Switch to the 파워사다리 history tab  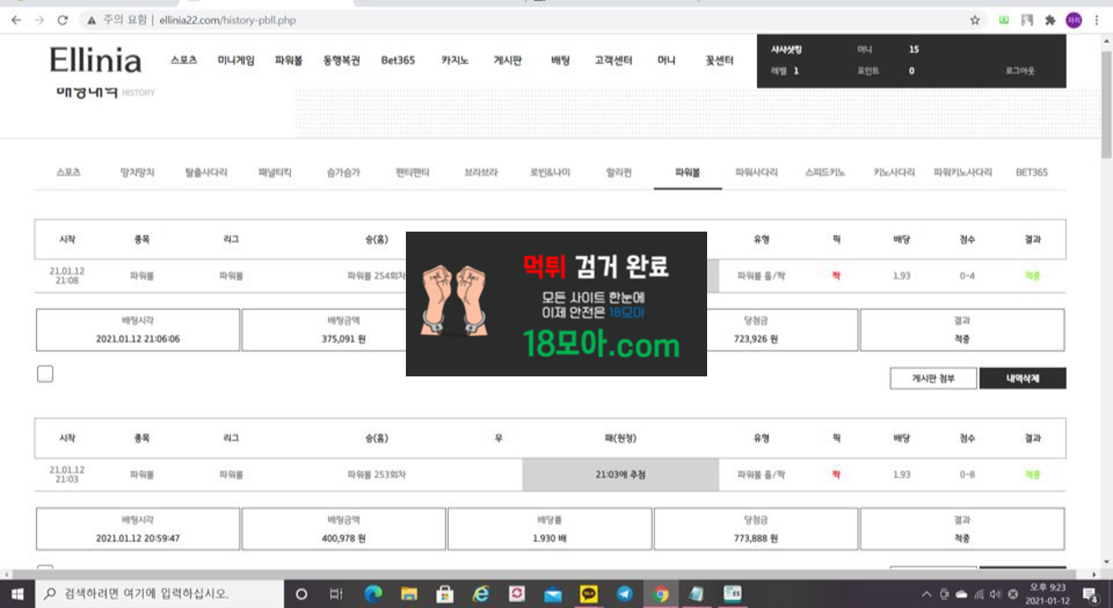(756, 172)
